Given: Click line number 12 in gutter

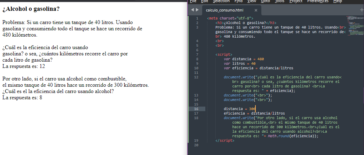Looking at the screenshot, I should [x=196, y=77].
